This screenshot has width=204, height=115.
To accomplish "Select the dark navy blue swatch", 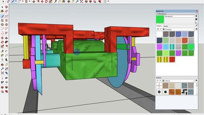I will (159, 41).
